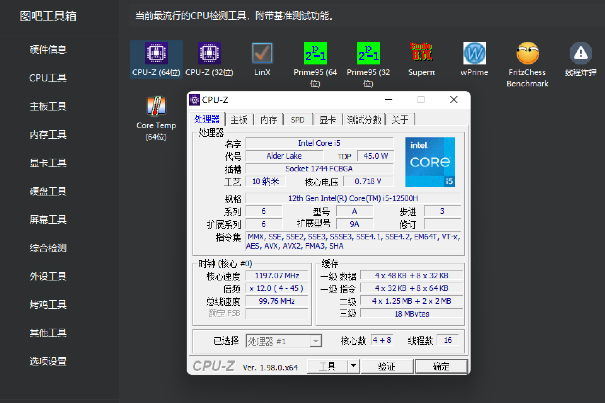
Task: Click the 代号 value Alder Lake
Action: coord(284,156)
